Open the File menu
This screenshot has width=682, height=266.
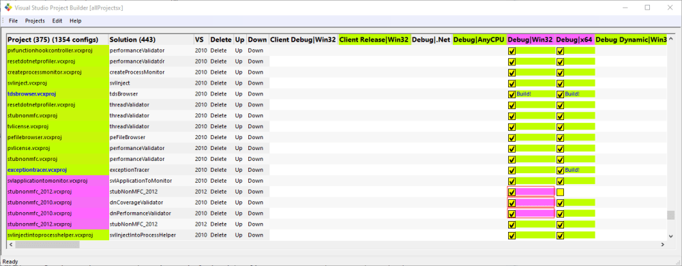pyautogui.click(x=14, y=21)
